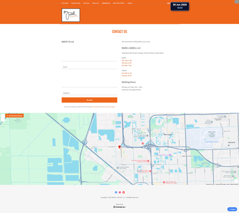The height and width of the screenshot is (213, 239).
Task: Focus the Email input field
Action: click(89, 67)
